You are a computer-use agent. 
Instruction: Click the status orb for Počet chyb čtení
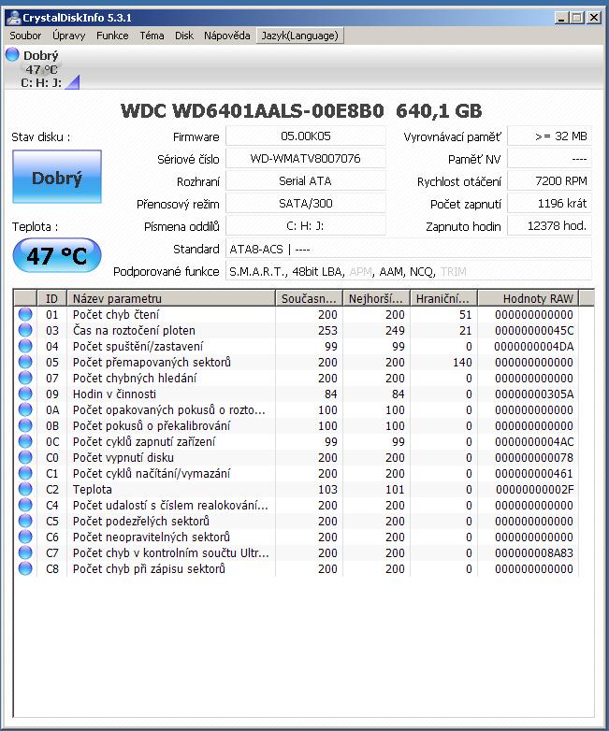click(25, 314)
